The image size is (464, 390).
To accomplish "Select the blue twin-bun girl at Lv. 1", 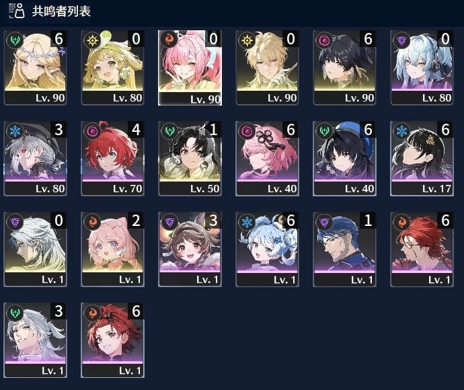I will coord(267,249).
